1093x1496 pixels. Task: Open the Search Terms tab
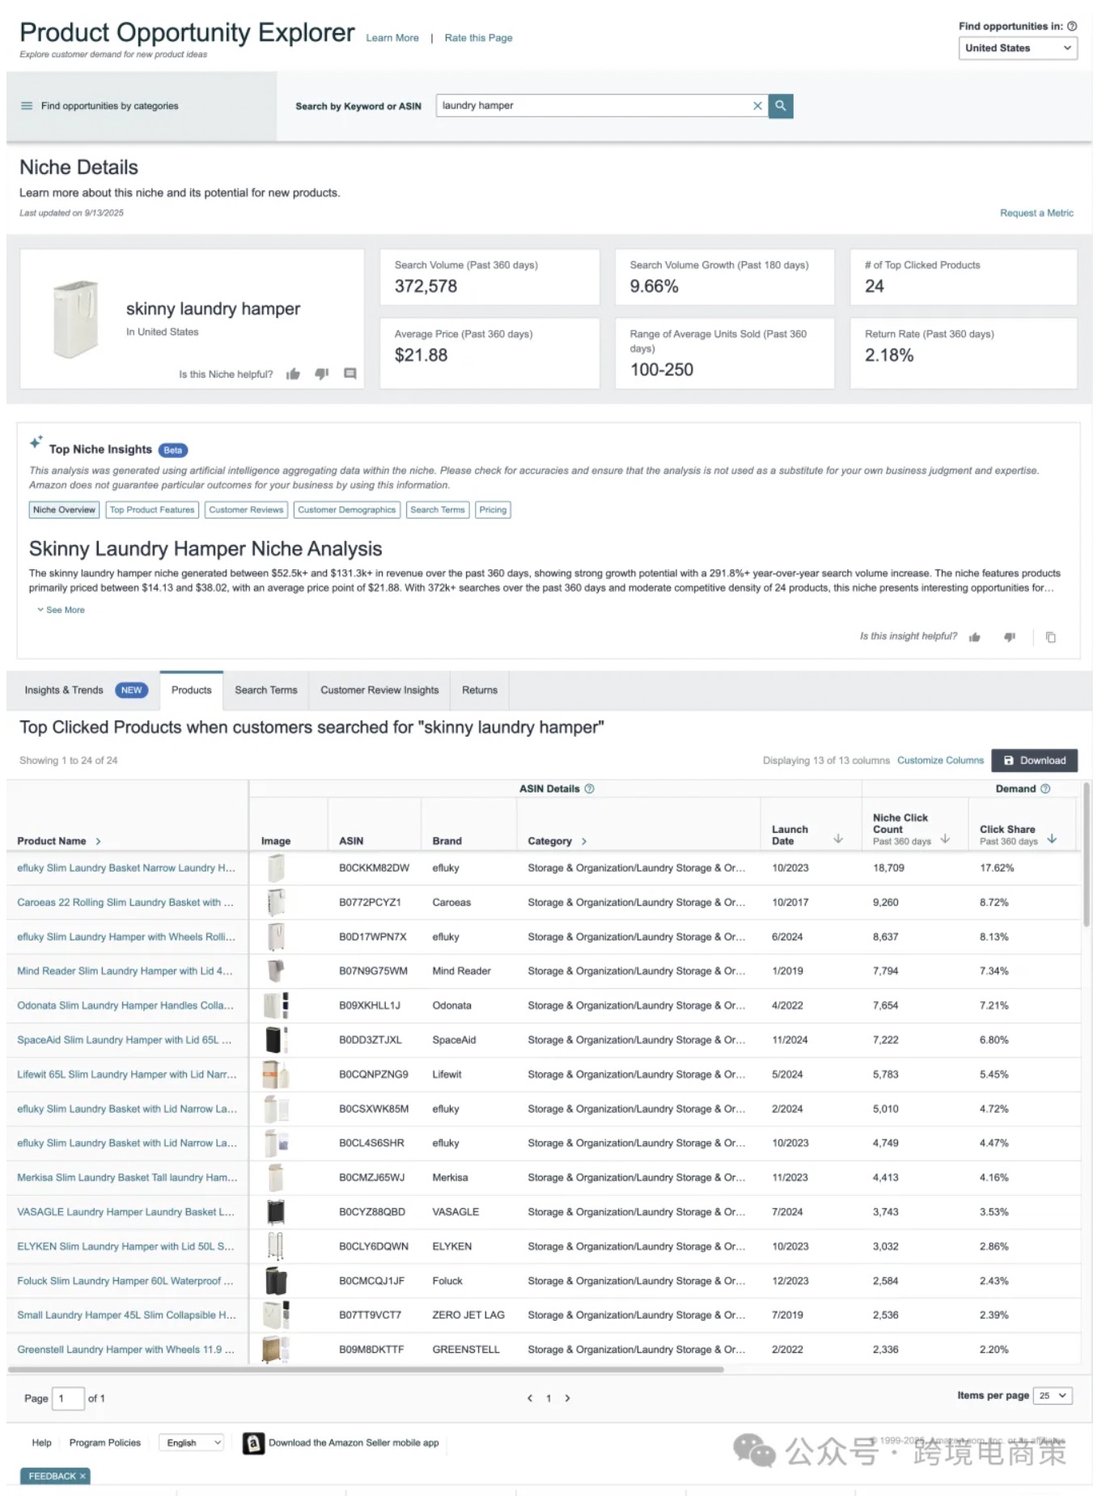point(266,691)
